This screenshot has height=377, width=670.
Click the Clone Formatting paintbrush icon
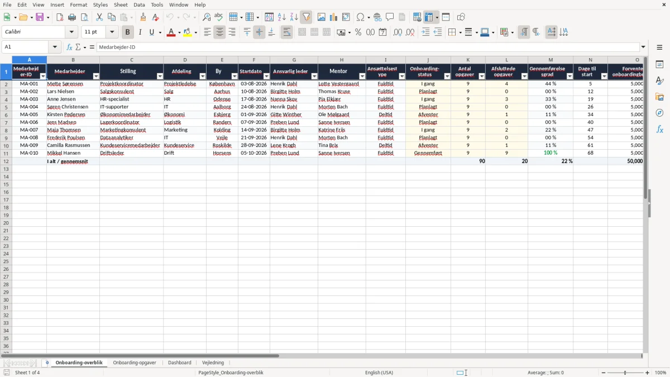click(x=143, y=17)
